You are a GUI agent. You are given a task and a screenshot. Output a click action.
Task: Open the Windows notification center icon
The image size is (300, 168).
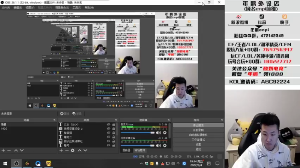pos(217,164)
